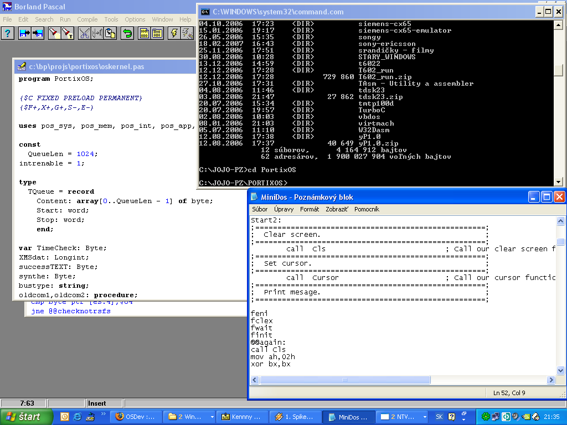Open the Edit menu in Borland Pascal
The image size is (567, 425).
pyautogui.click(x=23, y=19)
